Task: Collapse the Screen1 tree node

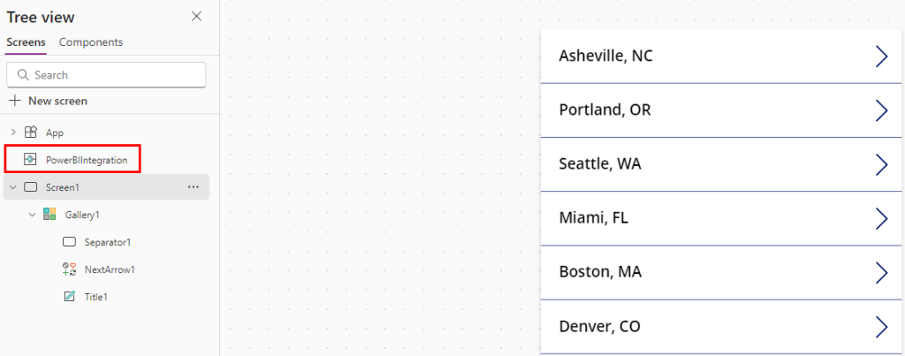Action: (13, 187)
